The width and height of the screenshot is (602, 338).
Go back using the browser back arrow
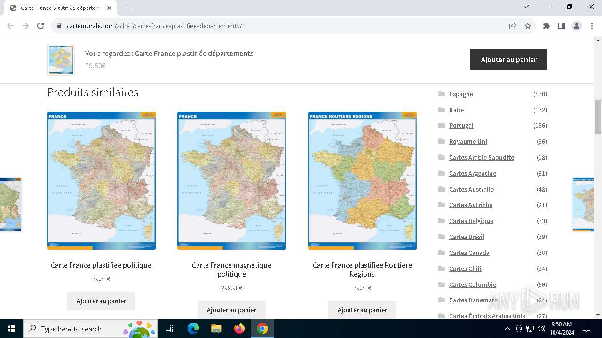[10, 26]
